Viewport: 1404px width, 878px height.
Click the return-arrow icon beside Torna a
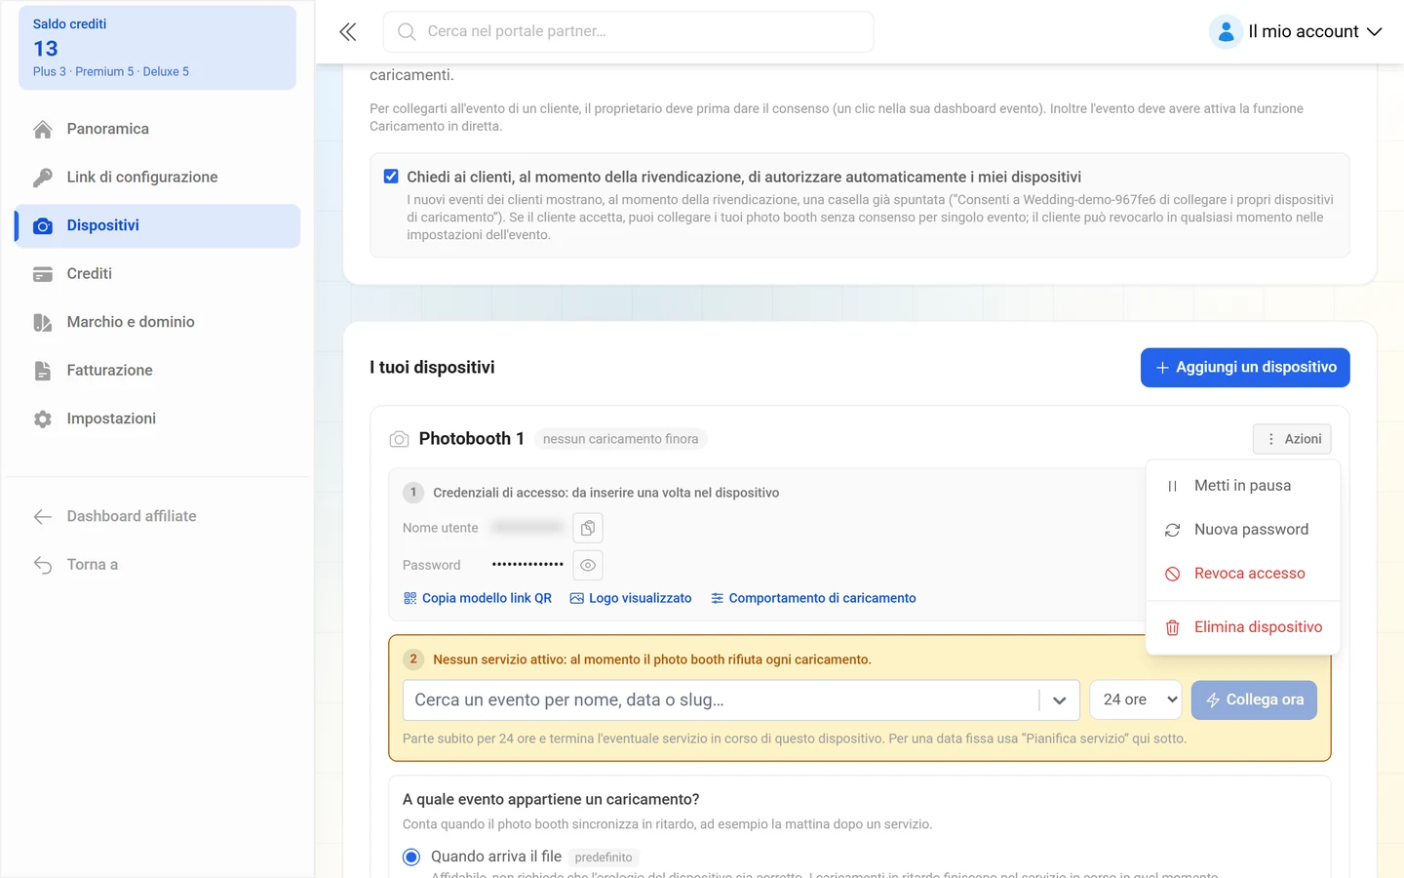pos(43,565)
